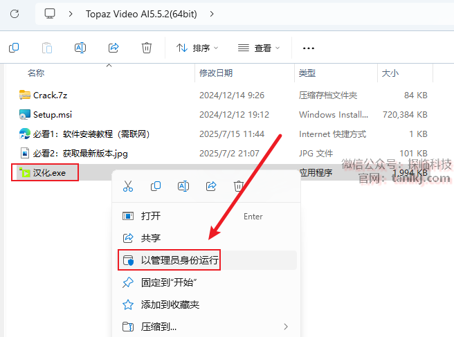This screenshot has width=454, height=337.
Task: Click the JPG image icon for 必看2
Action: [25, 153]
